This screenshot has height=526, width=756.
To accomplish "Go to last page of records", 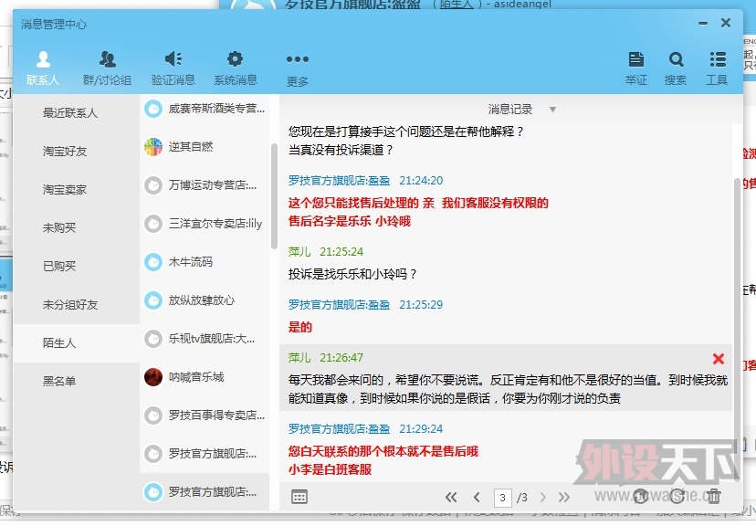I will pos(564,498).
